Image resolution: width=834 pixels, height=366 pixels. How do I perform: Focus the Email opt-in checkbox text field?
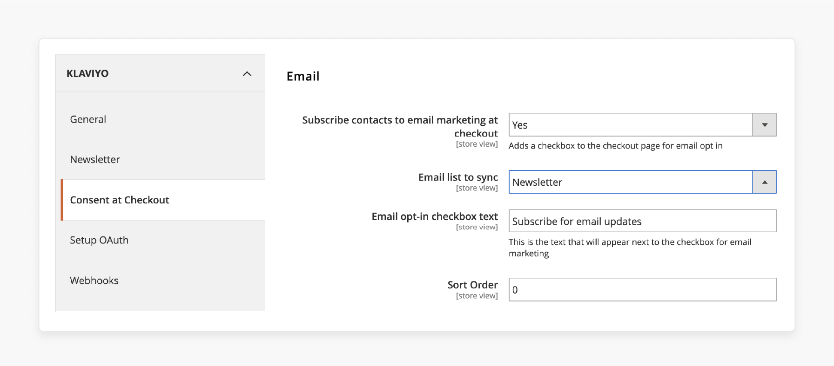click(x=642, y=221)
